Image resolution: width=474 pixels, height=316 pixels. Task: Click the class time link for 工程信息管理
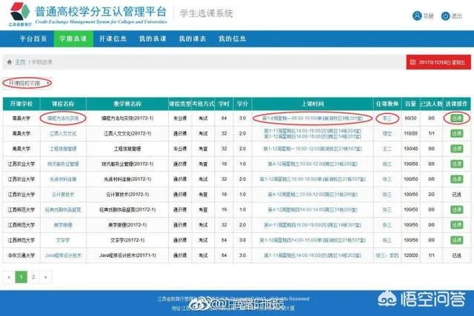click(x=313, y=149)
